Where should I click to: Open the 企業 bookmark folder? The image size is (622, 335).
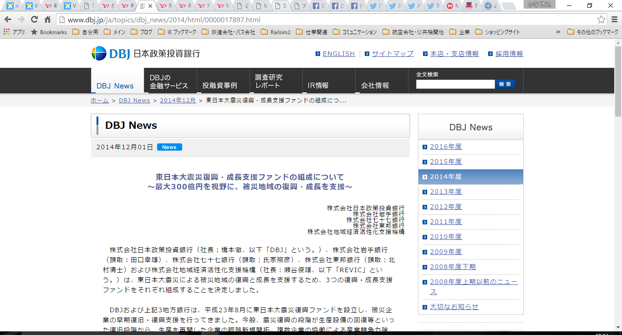459,32
